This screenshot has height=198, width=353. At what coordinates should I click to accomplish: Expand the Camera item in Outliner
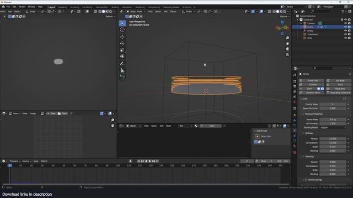[x=301, y=23]
